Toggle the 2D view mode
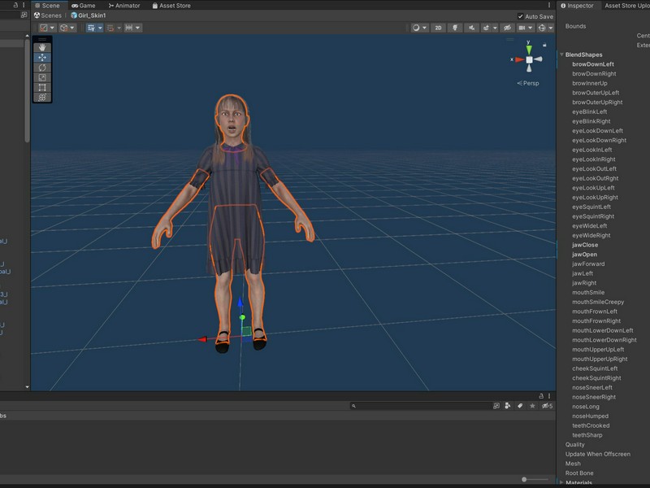 tap(438, 28)
